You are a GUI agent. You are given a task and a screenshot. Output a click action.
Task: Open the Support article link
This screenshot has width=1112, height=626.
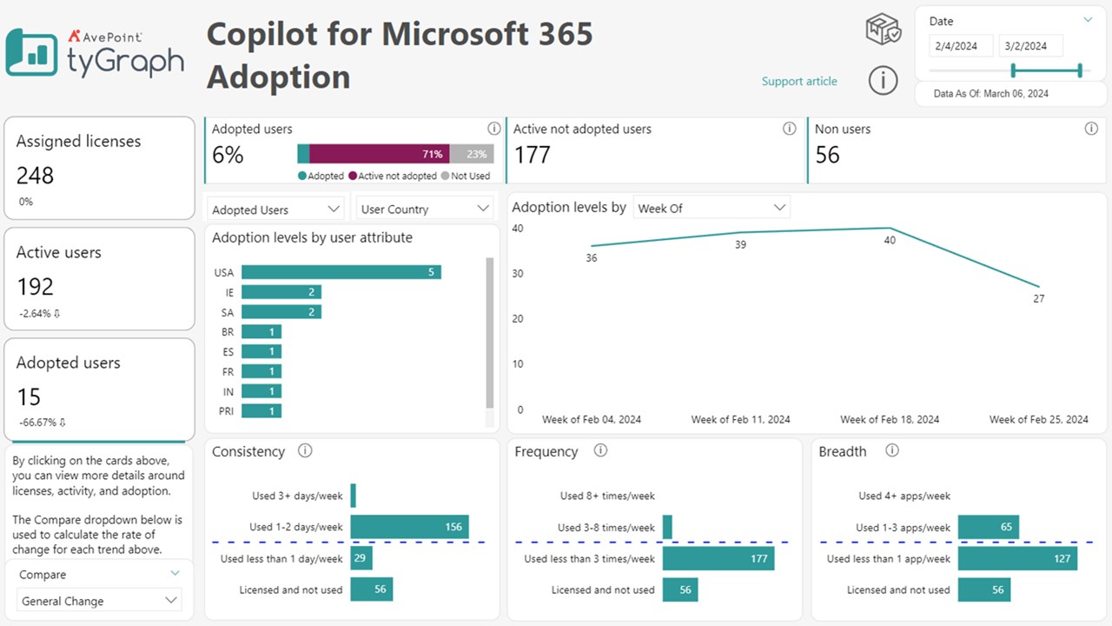pos(799,81)
